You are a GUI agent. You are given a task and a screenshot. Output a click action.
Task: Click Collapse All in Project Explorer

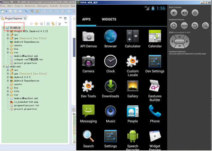coord(48,24)
